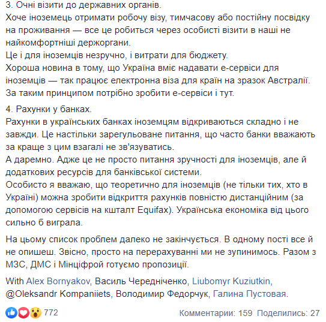The image size is (326, 322).
Task: Click the heading '3. Очні візити до державних органів.'
Action: 83,5
